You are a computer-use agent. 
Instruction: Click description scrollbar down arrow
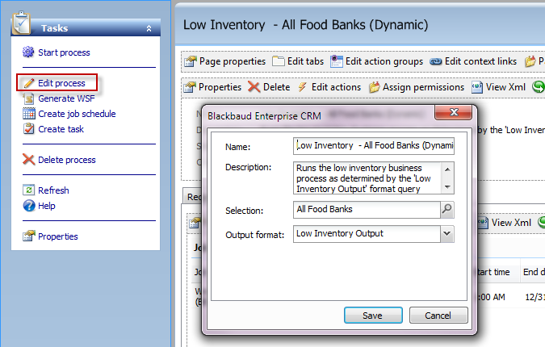[447, 187]
